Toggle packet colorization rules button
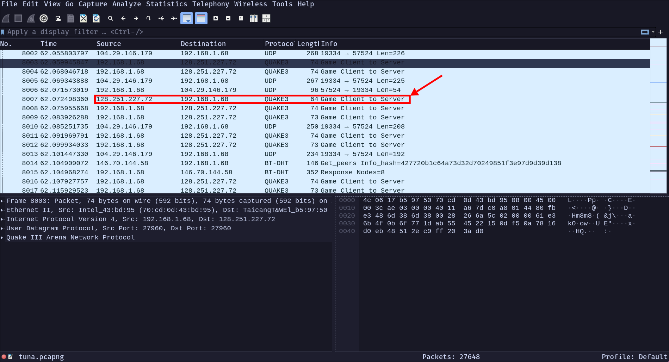Viewport: 669px width, 362px height. pos(201,18)
